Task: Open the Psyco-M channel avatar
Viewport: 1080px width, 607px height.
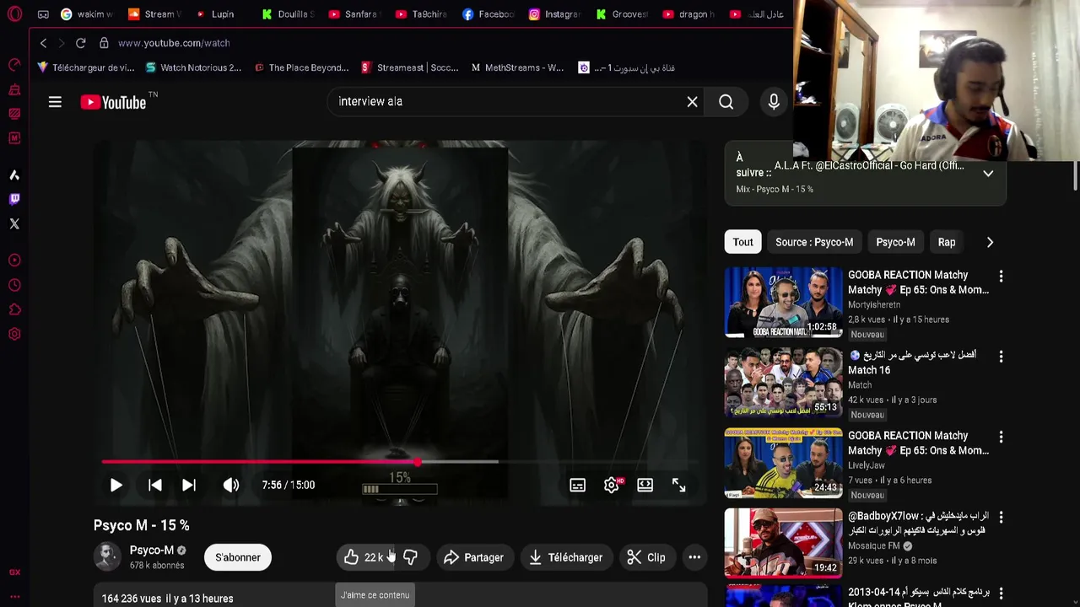Action: click(x=107, y=557)
